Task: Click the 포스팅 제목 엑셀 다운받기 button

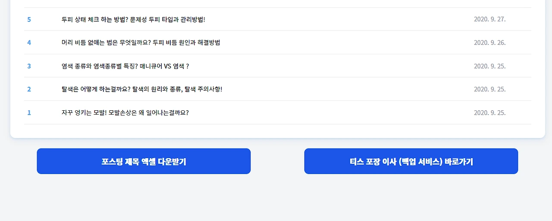Action: (x=144, y=161)
